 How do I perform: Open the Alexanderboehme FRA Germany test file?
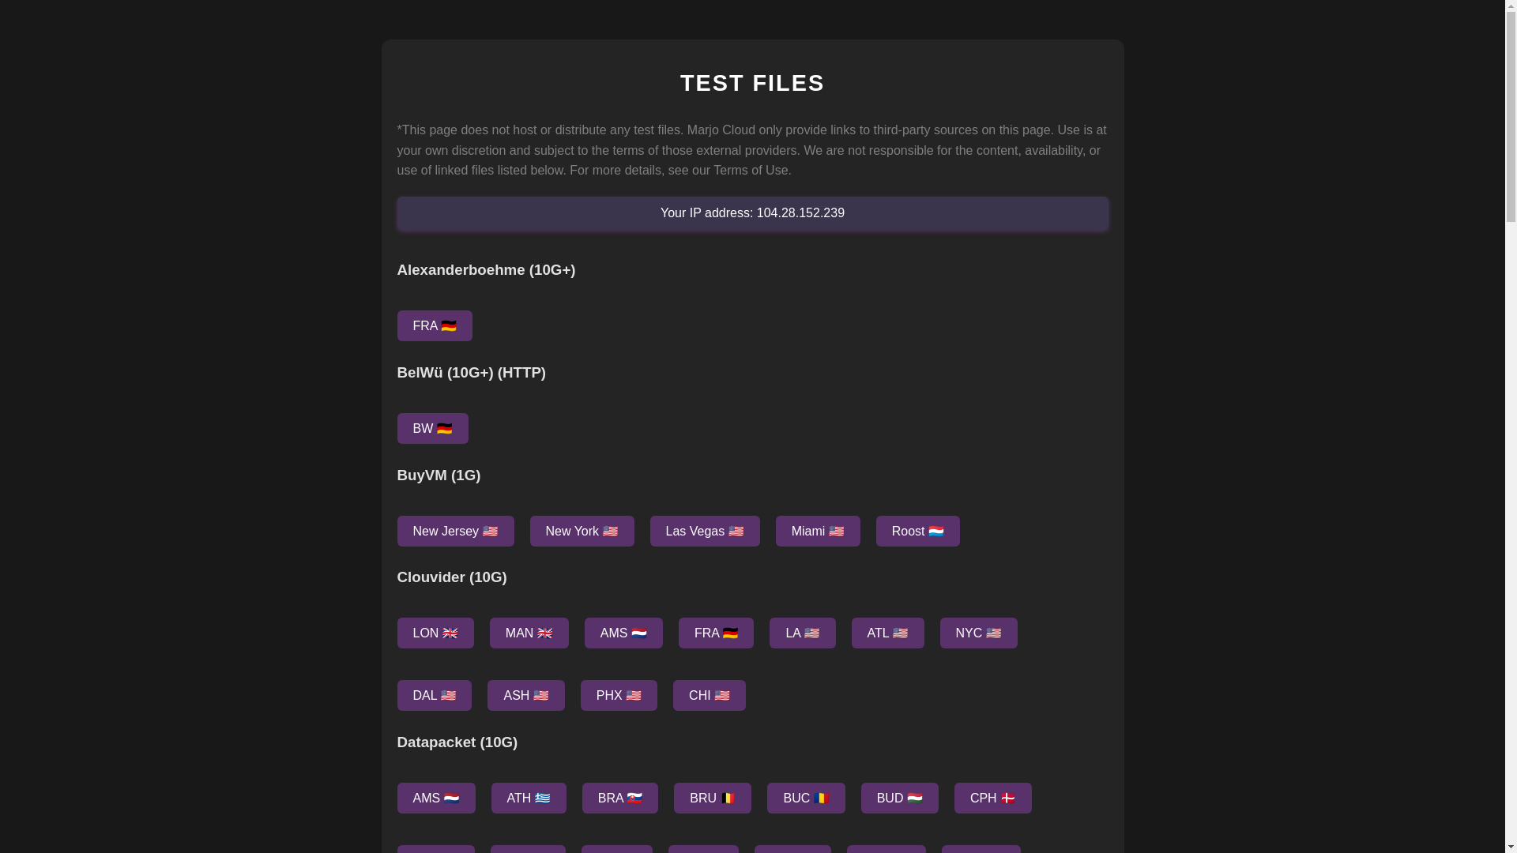pos(434,325)
